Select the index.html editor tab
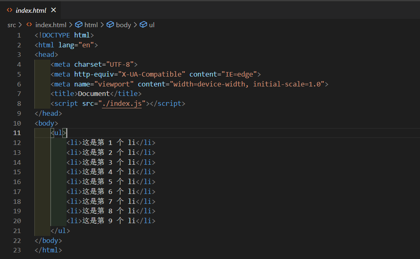The height and width of the screenshot is (259, 420). pyautogui.click(x=30, y=10)
